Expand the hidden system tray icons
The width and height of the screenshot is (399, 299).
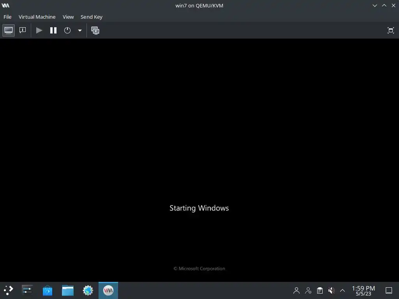343,290
